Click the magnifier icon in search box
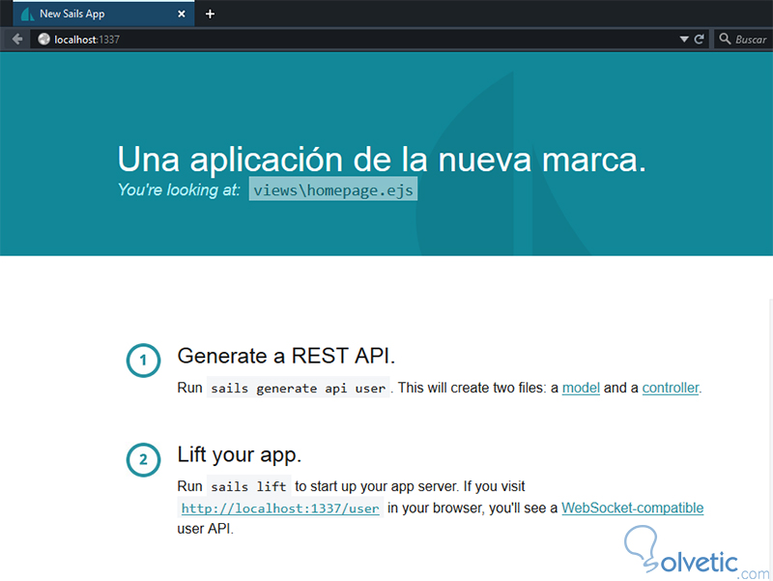Image resolution: width=773 pixels, height=581 pixels. coord(725,39)
